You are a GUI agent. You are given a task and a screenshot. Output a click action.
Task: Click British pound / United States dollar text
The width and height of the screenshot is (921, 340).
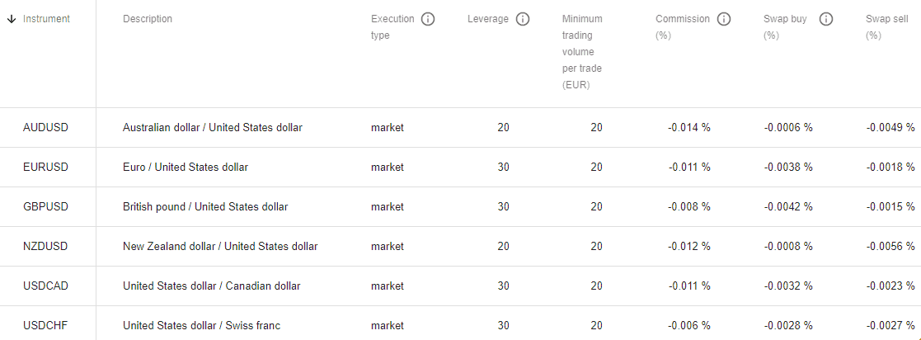pos(205,206)
